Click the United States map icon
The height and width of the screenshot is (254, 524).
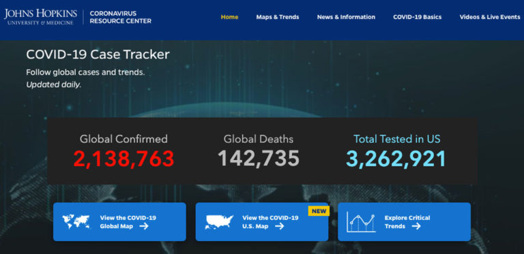(x=219, y=222)
